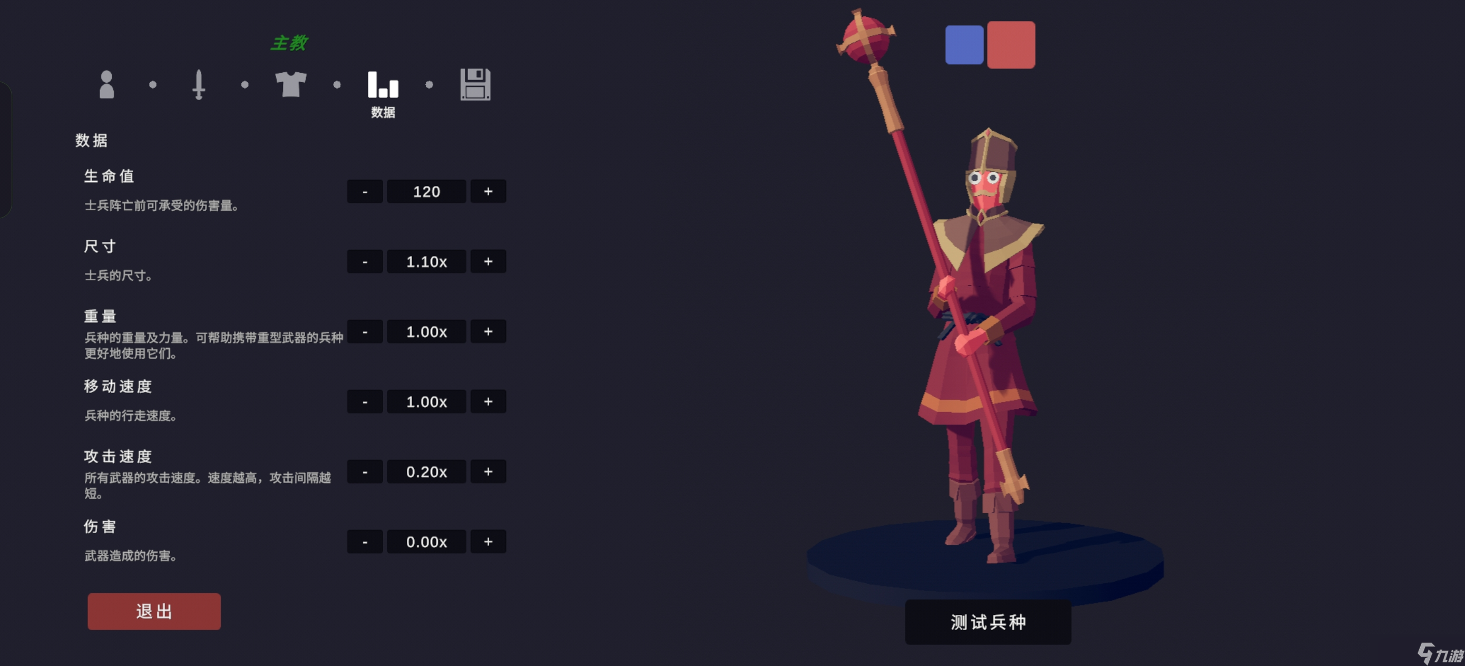
Task: Open the clothing shirt step icon
Action: 290,85
